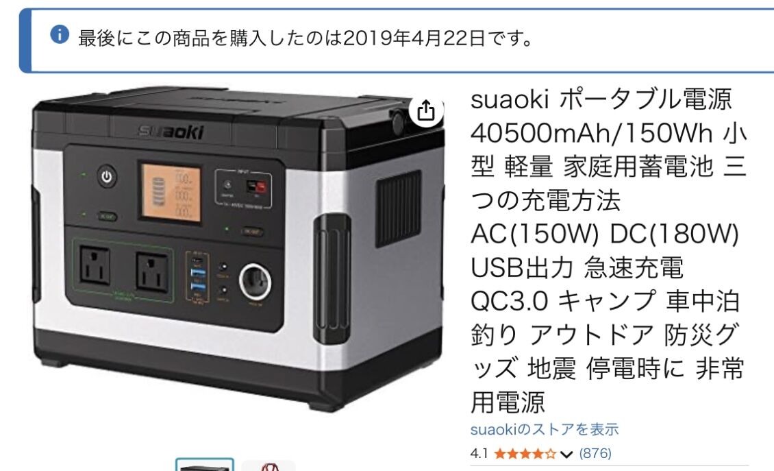This screenshot has height=471, width=774.
Task: Click the suaoki logo on the device photo
Action: point(171,132)
